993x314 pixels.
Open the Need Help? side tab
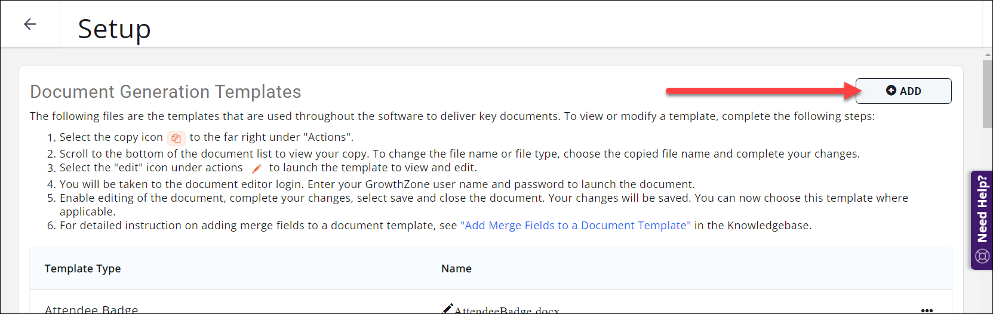click(x=982, y=220)
